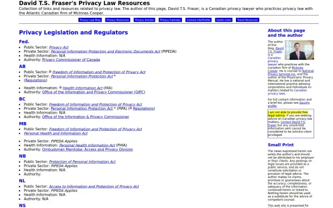Visit Privacy Commissioner of Canada link

pyautogui.click(x=71, y=60)
